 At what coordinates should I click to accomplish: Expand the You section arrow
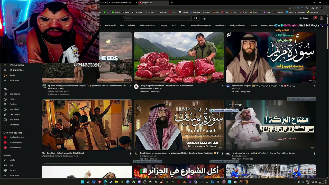9,89
